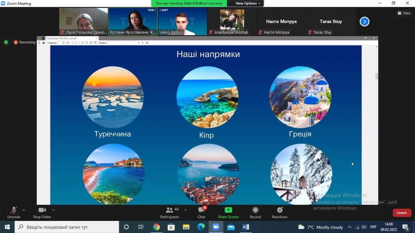Image resolution: width=415 pixels, height=233 pixels.
Task: Expand audio options arrow beside Unmute
Action: click(24, 210)
